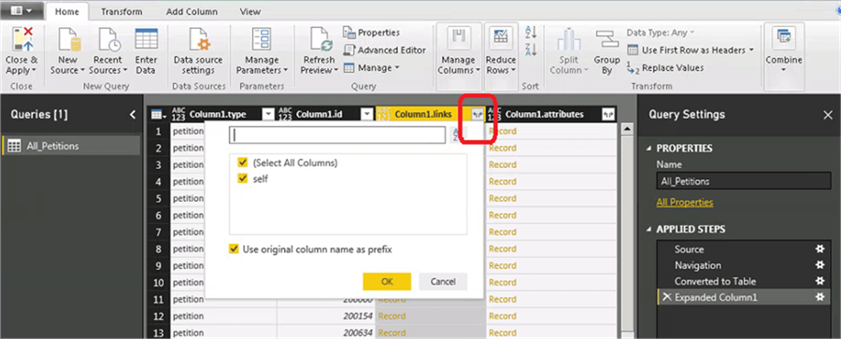This screenshot has width=841, height=339.
Task: Click the Split Column icon
Action: point(568,40)
